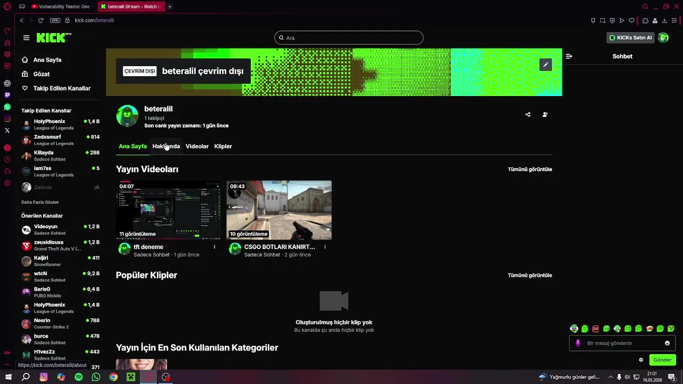Open Nesrin Counter-Strike 2 channel

point(60,324)
